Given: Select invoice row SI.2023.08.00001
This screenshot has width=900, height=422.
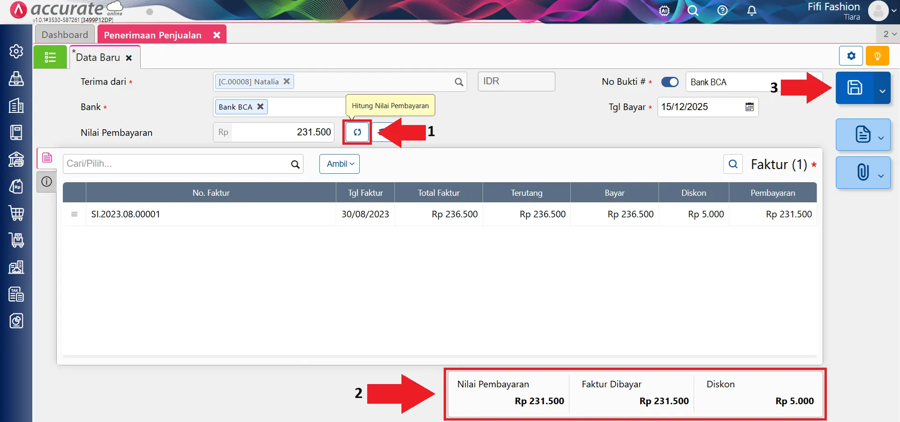Looking at the screenshot, I should 126,214.
